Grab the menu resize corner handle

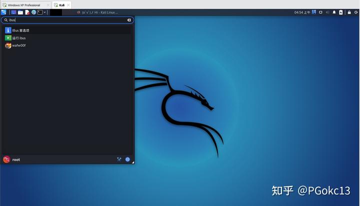[133, 162]
